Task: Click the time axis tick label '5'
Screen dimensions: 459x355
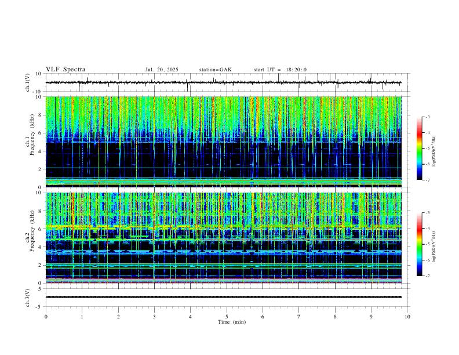Action: 227,317
